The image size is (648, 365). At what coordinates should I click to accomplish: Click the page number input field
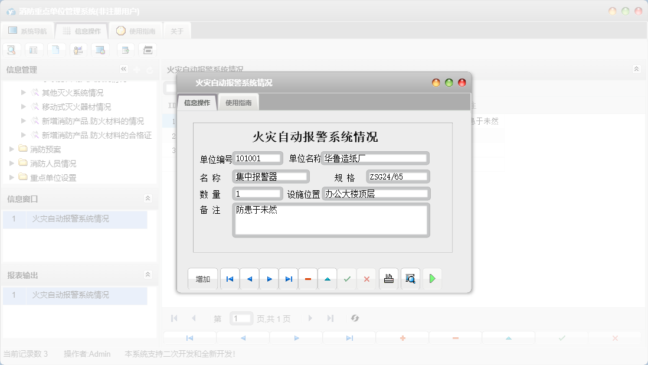241,318
